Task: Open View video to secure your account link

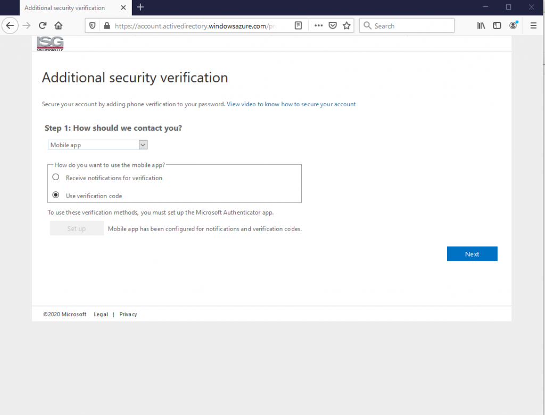Action: (291, 104)
